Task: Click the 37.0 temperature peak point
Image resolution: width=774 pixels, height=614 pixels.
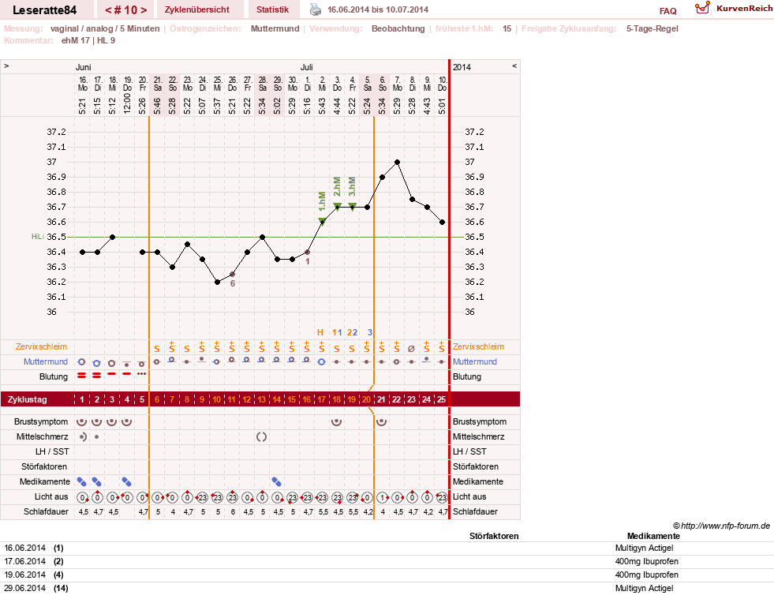Action: tap(398, 162)
